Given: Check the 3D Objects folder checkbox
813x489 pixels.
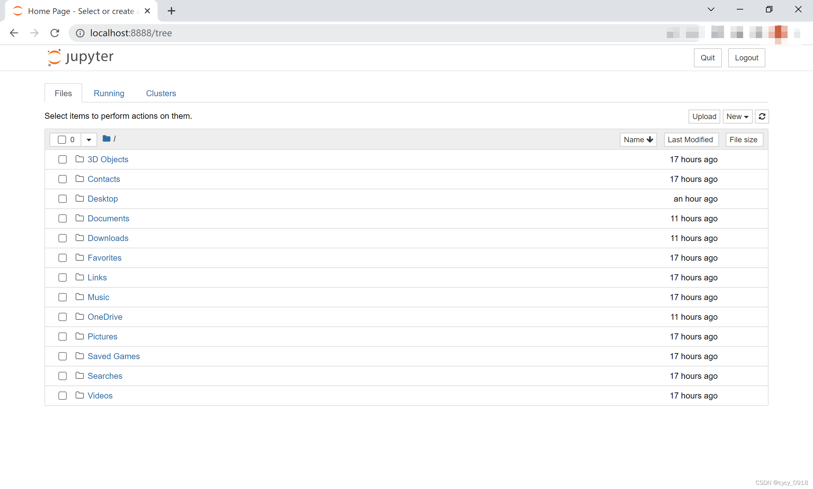Looking at the screenshot, I should tap(62, 159).
